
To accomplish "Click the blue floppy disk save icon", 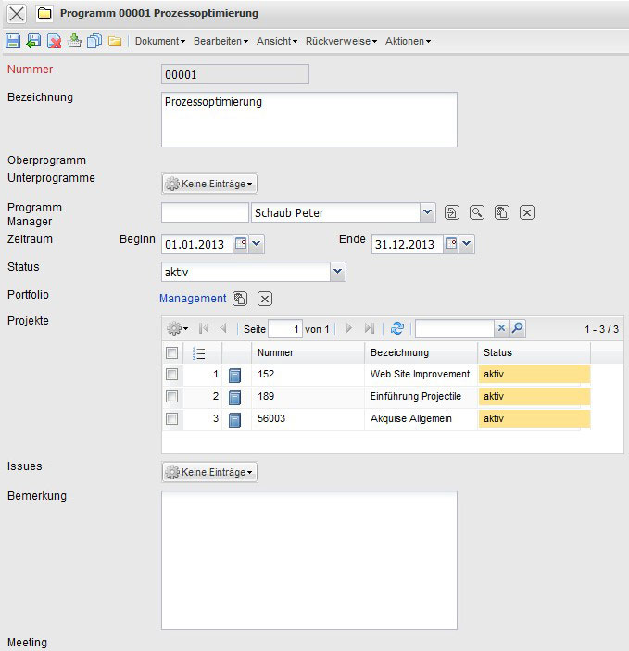I will pos(13,41).
